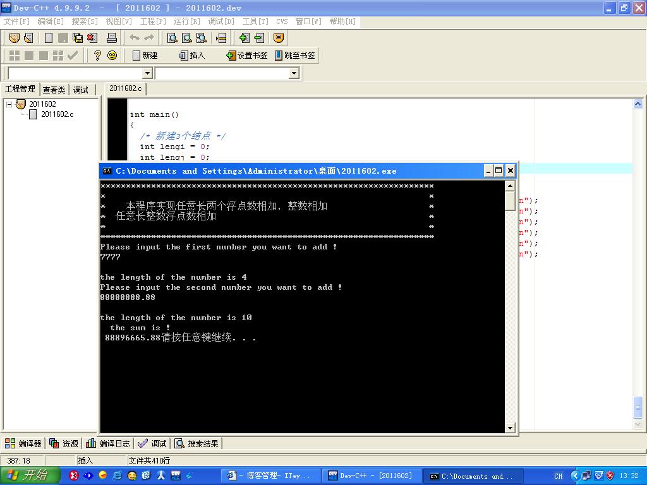647x485 pixels.
Task: Click the CH language indicator in the tray
Action: tap(559, 476)
